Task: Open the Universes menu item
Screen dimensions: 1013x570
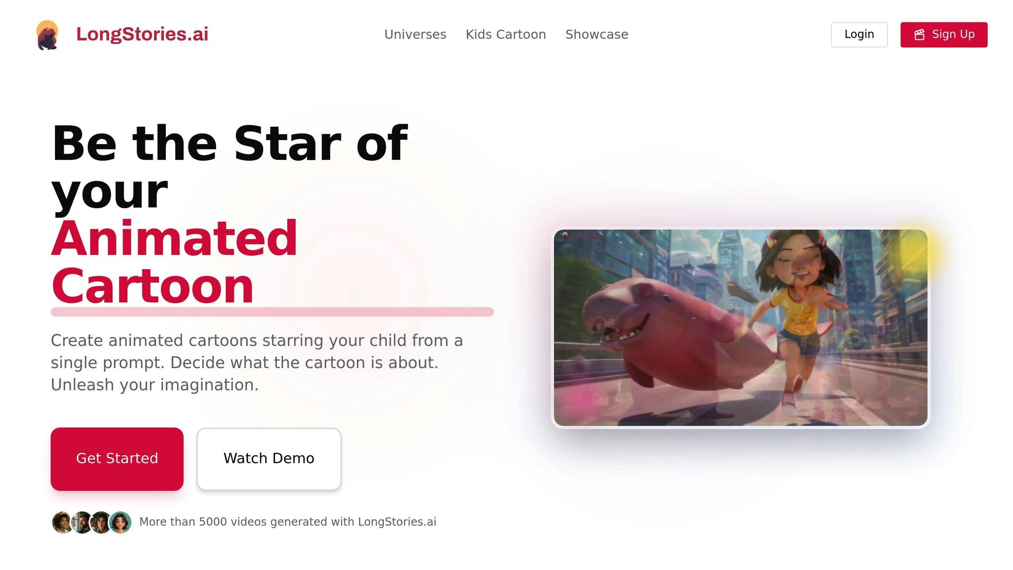Action: [415, 35]
